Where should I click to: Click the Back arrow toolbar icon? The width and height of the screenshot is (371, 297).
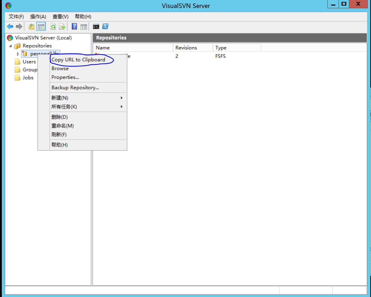coord(10,27)
